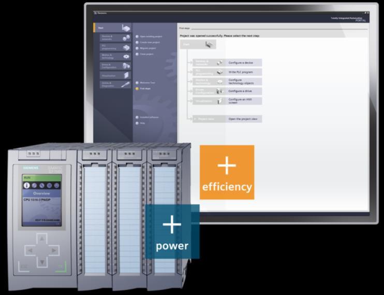
Task: Click the ESC key on the CPU panel
Action: click(23, 267)
